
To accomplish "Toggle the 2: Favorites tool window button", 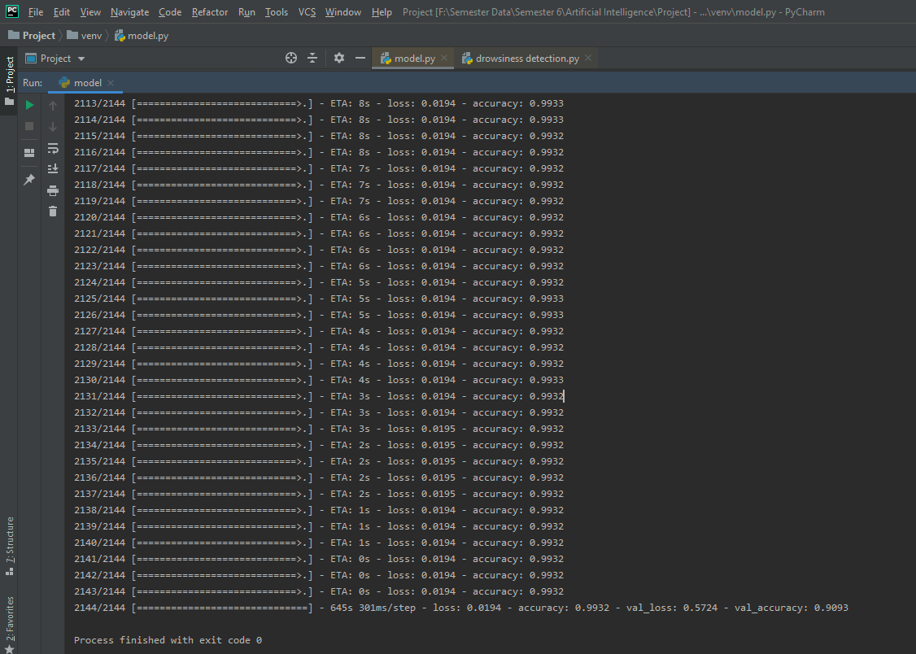I will [9, 624].
